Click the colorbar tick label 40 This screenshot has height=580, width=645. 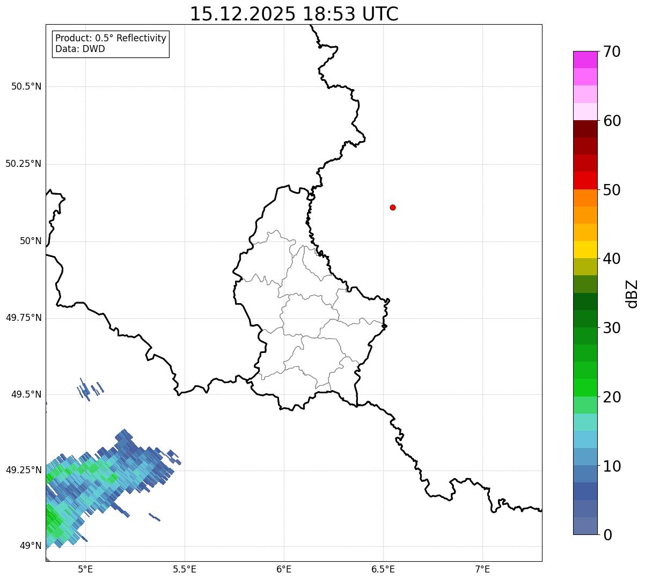pyautogui.click(x=612, y=259)
